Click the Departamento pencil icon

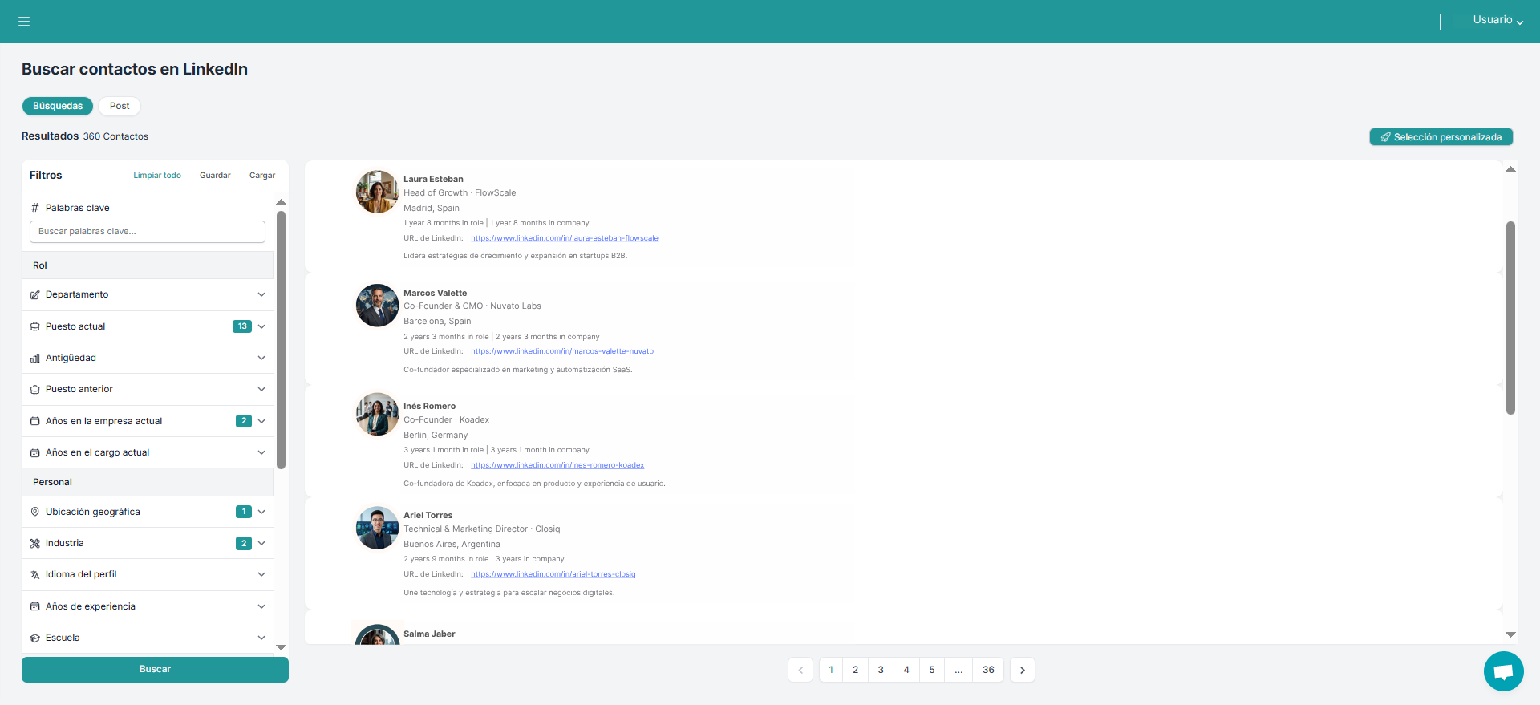click(35, 295)
